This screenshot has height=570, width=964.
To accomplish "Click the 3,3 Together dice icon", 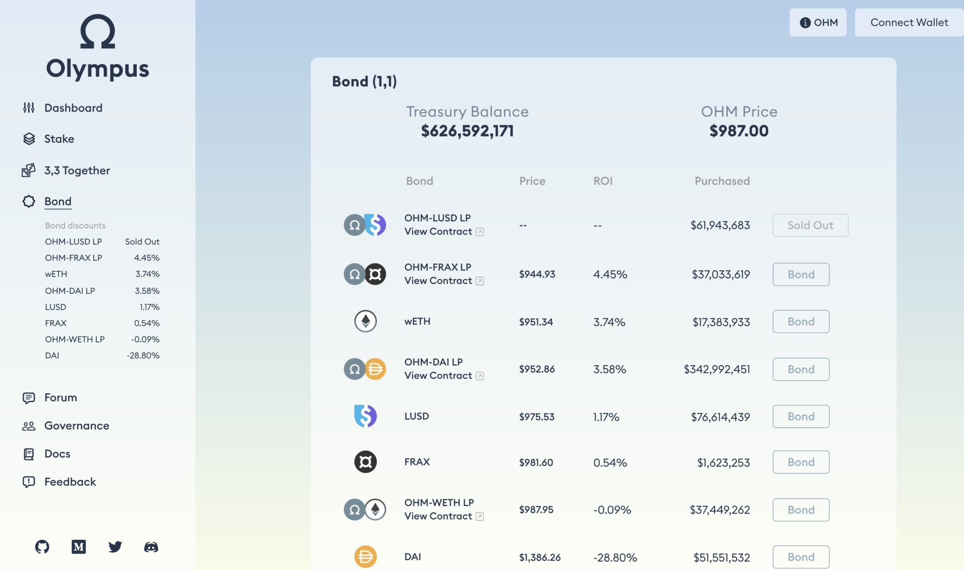I will click(29, 170).
